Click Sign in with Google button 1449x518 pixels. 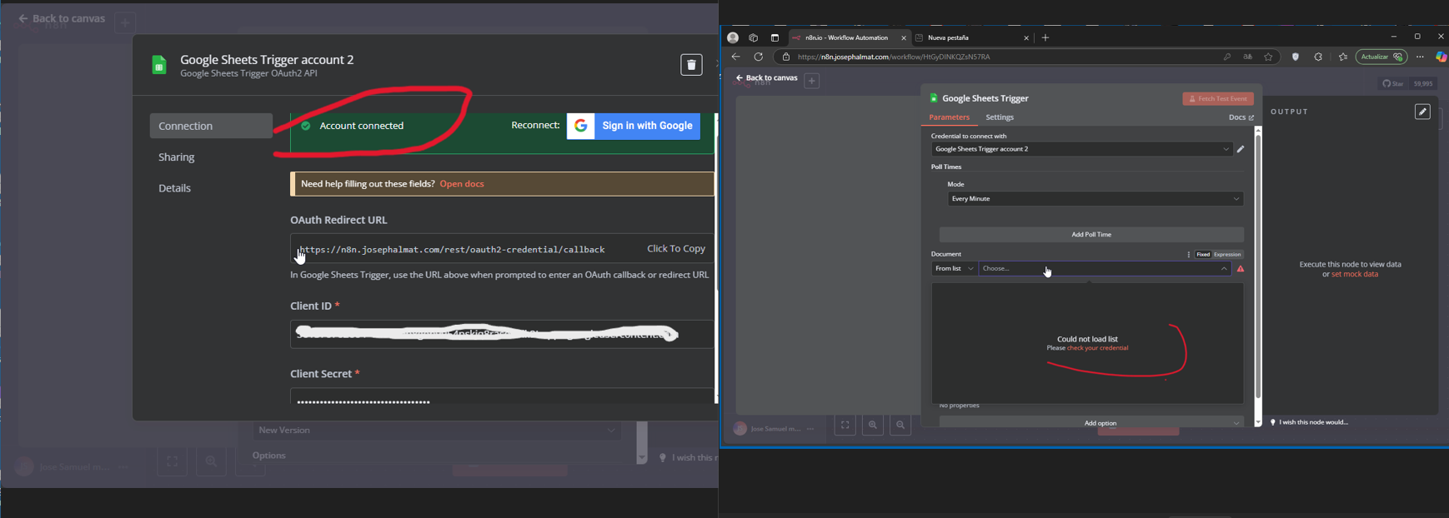click(634, 126)
